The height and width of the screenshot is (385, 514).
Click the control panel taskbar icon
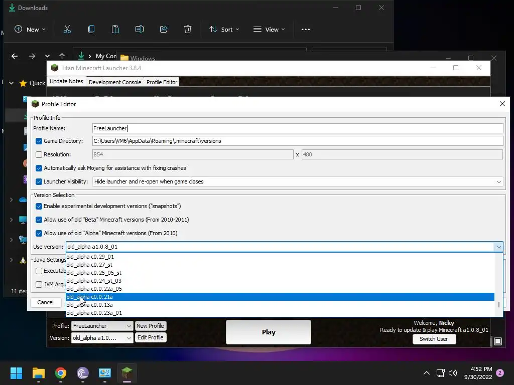pyautogui.click(x=105, y=373)
